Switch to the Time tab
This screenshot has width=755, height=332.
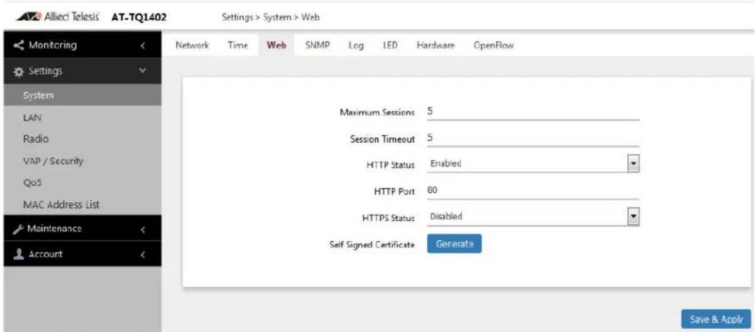(x=237, y=45)
